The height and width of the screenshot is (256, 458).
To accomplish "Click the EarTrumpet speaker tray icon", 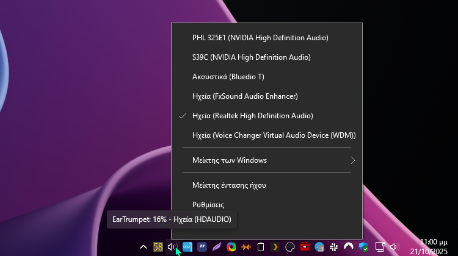I will pos(172,247).
